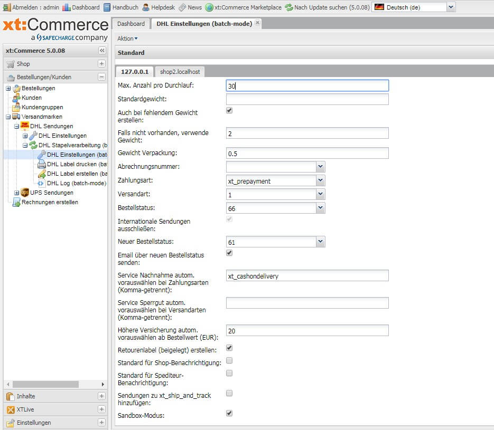The width and height of the screenshot is (494, 430).
Task: Toggle 'Retourenlabel (beigelegt) erstellen' checkbox
Action: click(229, 348)
